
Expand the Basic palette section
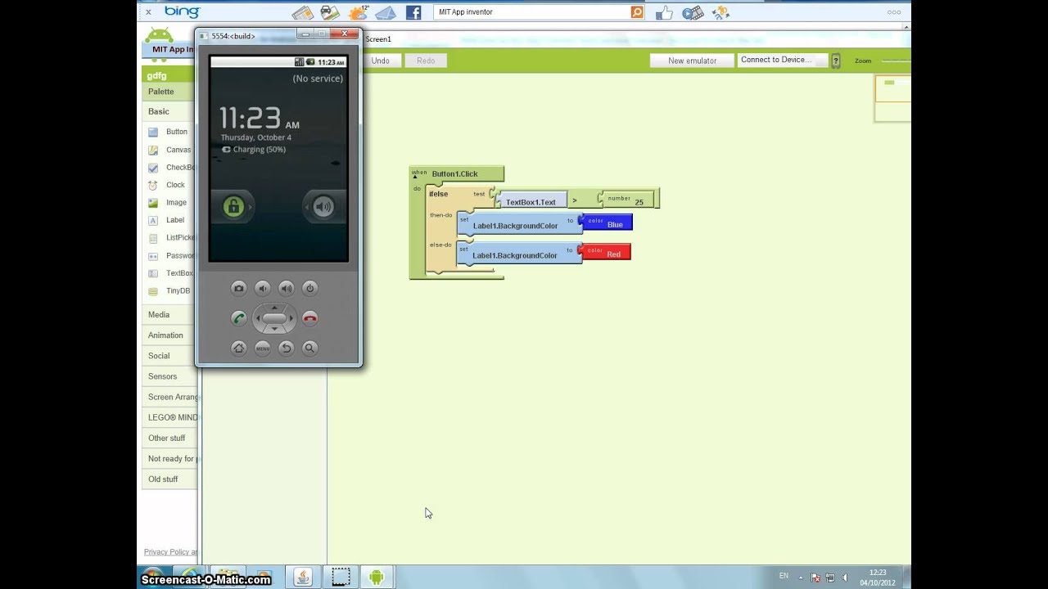tap(169, 111)
